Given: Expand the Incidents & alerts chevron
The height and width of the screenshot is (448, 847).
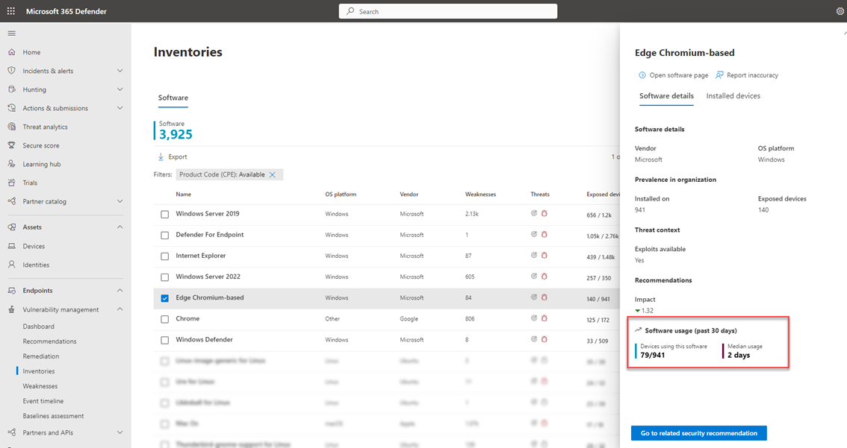Looking at the screenshot, I should click(x=120, y=71).
